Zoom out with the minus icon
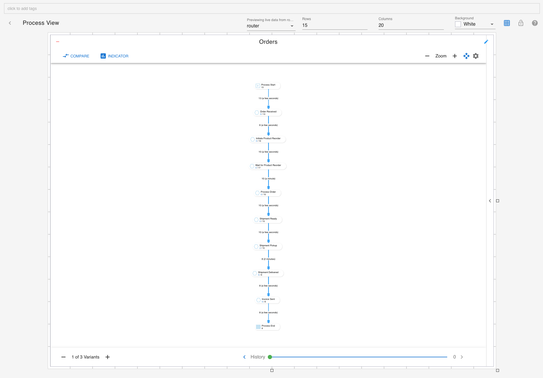 pos(427,56)
